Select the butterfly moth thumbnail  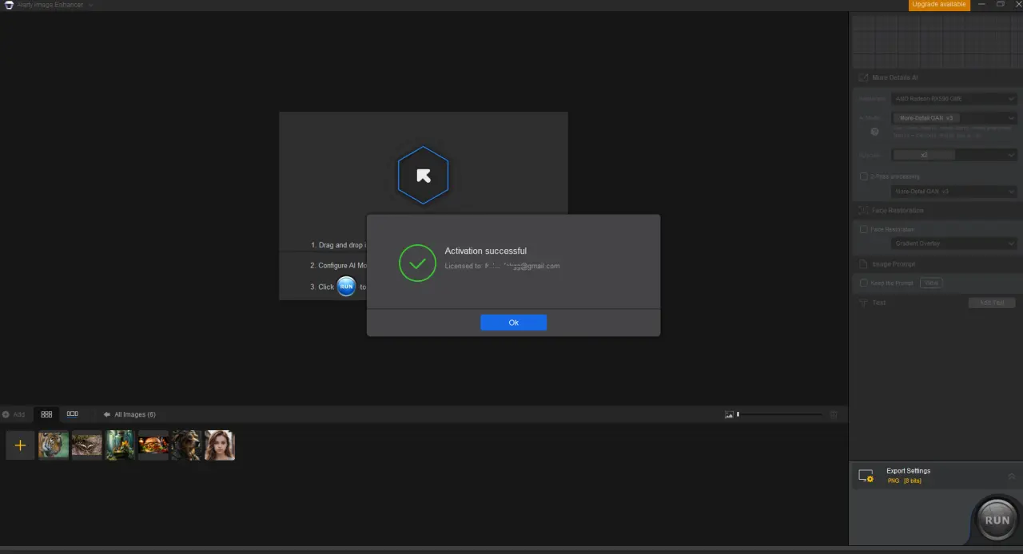click(x=87, y=445)
